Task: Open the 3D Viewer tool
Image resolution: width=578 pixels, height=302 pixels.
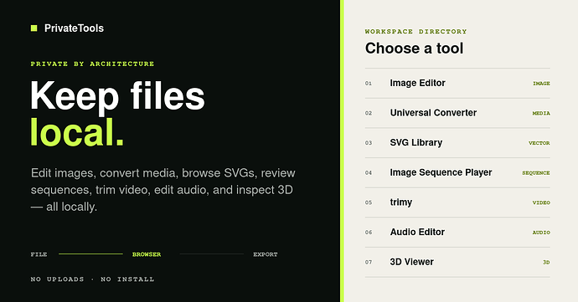Action: point(457,262)
